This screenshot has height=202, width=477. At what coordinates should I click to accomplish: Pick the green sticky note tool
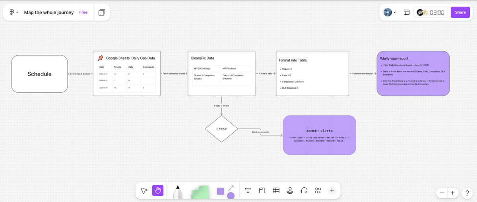click(x=200, y=192)
